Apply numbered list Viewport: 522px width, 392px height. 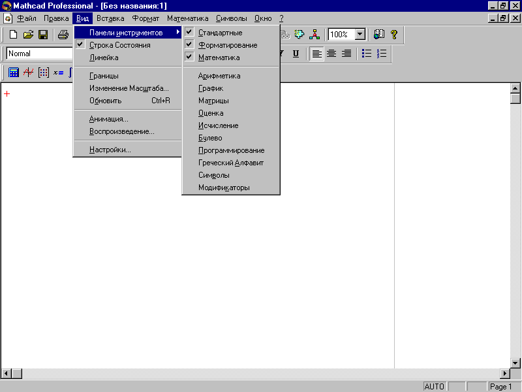(382, 54)
